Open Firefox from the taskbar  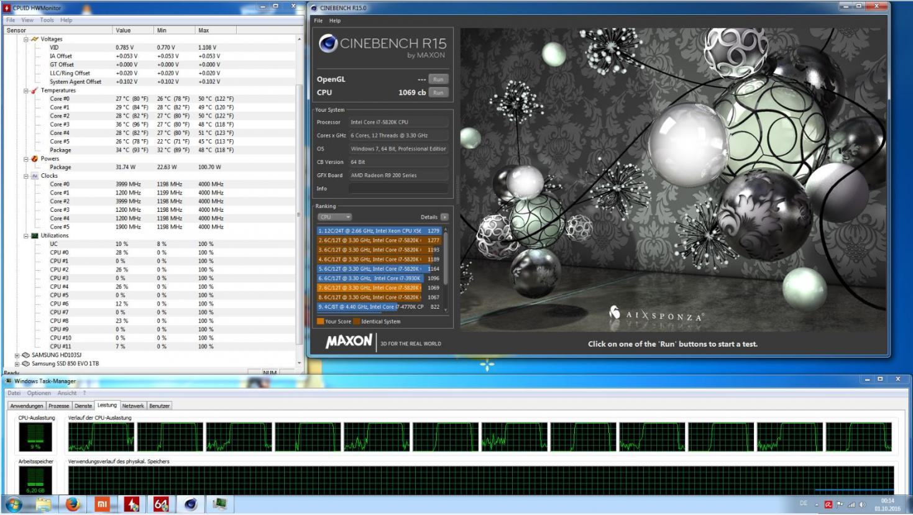[73, 504]
